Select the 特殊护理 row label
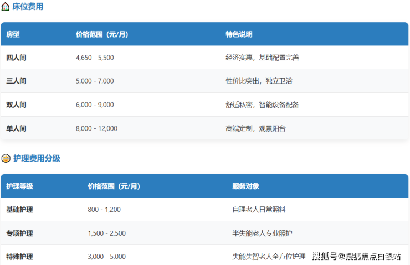 19,257
